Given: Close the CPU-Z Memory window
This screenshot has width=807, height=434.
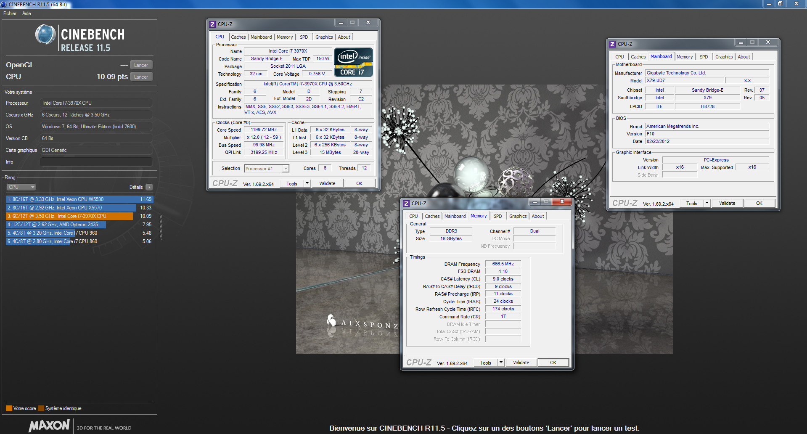Looking at the screenshot, I should (x=562, y=202).
